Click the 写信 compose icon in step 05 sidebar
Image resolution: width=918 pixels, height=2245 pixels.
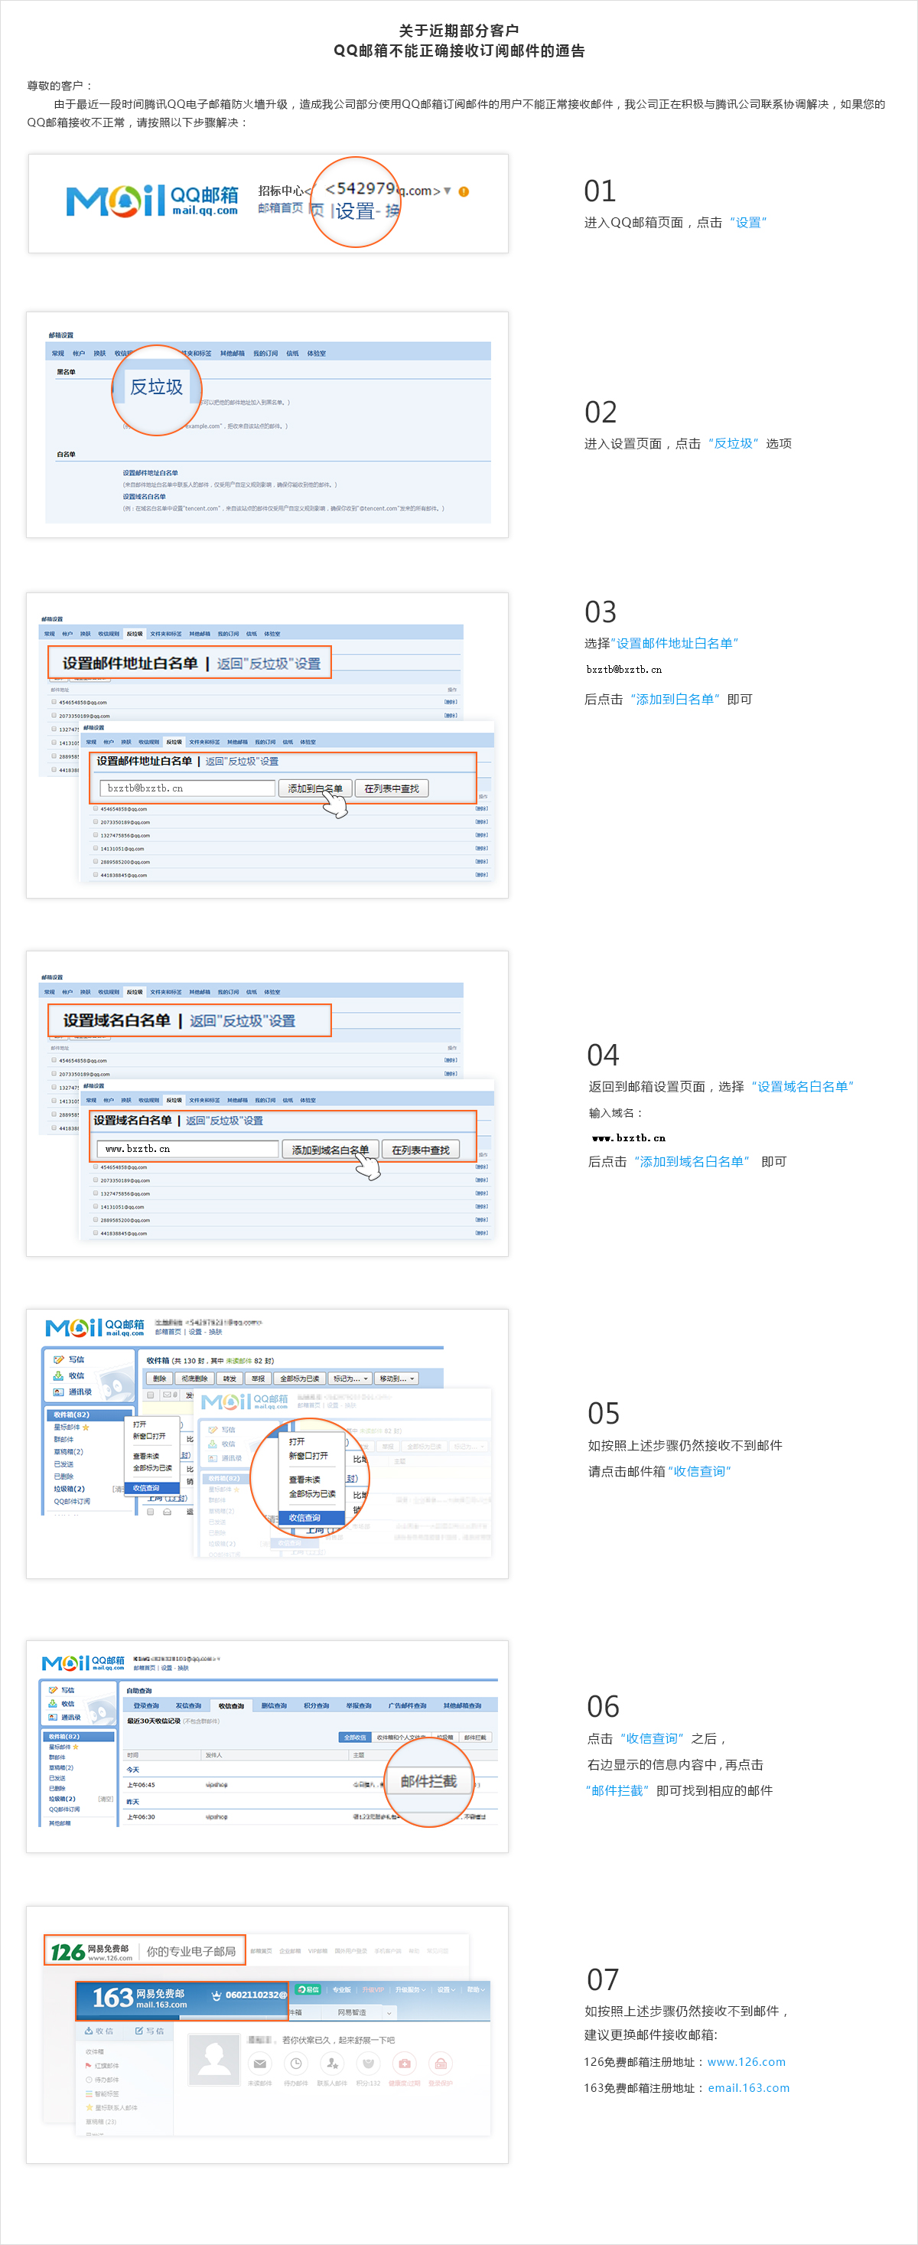58,1359
